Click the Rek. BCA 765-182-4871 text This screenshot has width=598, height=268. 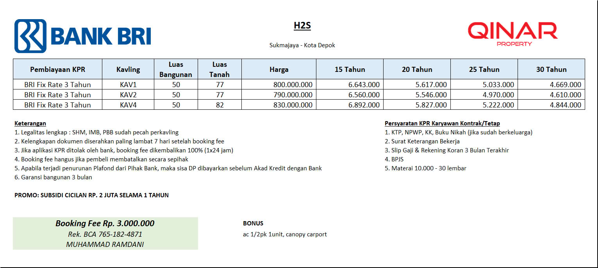tap(105, 234)
